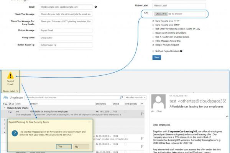This screenshot has height=153, width=230.
Task: Click the blue Save button
Action: tap(156, 57)
